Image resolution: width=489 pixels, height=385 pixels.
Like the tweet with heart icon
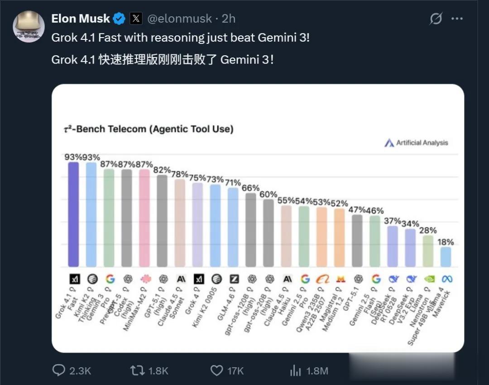click(217, 371)
